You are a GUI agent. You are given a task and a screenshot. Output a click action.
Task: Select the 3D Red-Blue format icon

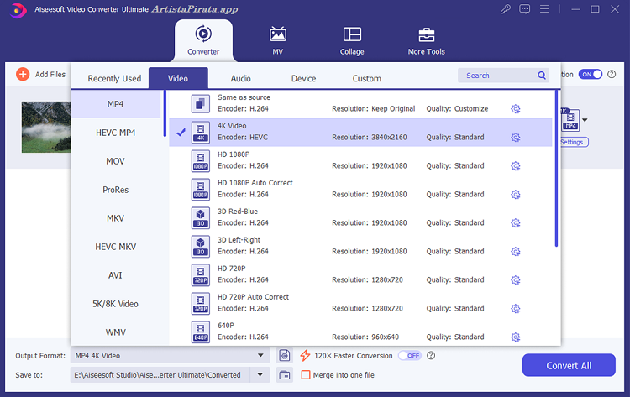[200, 217]
